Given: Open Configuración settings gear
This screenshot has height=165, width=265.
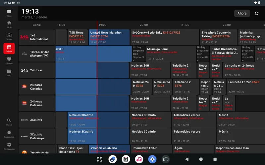Looking at the screenshot, I should 9,146.
